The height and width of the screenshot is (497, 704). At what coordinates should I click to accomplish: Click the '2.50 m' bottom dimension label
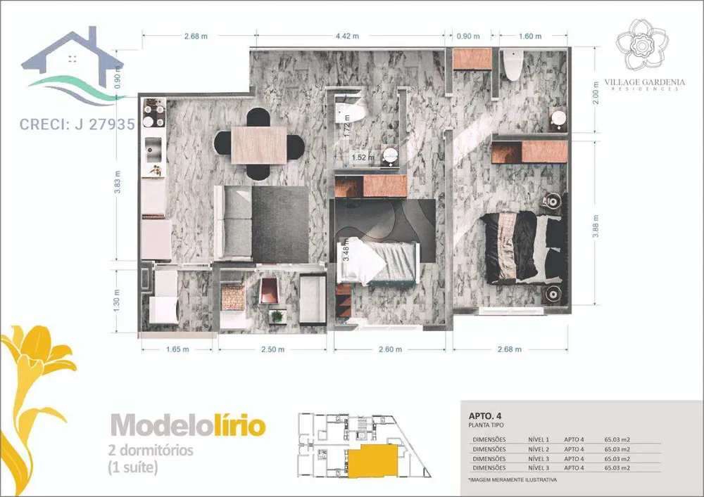pos(273,349)
